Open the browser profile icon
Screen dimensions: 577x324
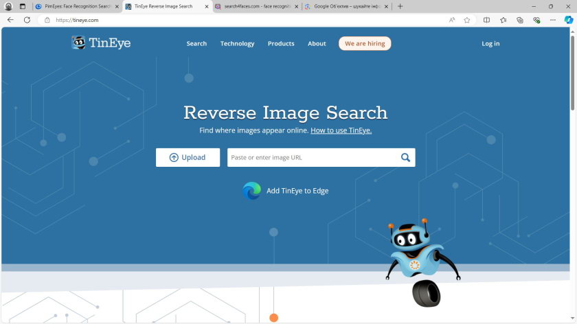[9, 6]
